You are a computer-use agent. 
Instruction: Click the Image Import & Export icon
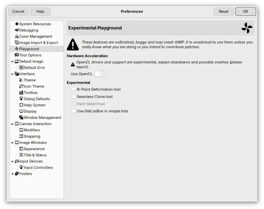17,43
